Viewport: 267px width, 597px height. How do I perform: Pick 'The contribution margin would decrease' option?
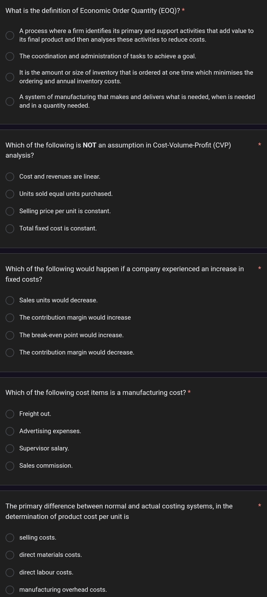(x=10, y=353)
